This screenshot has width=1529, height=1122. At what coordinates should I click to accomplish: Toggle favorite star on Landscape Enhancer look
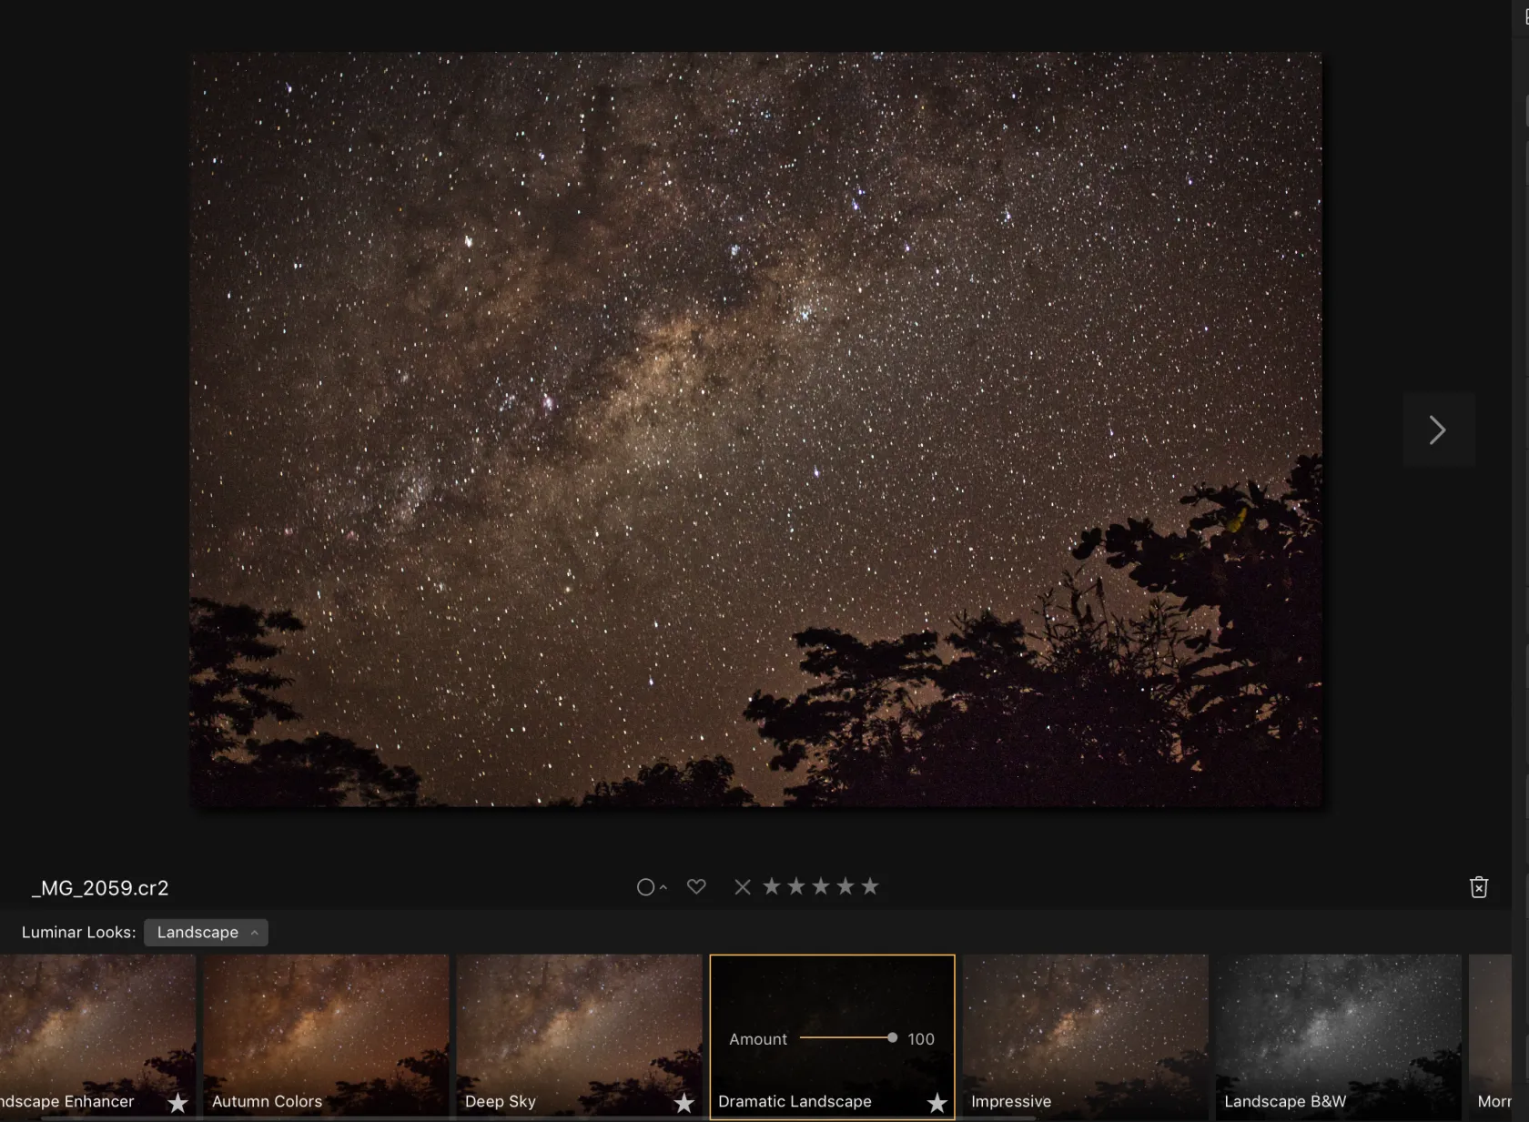pyautogui.click(x=177, y=1103)
